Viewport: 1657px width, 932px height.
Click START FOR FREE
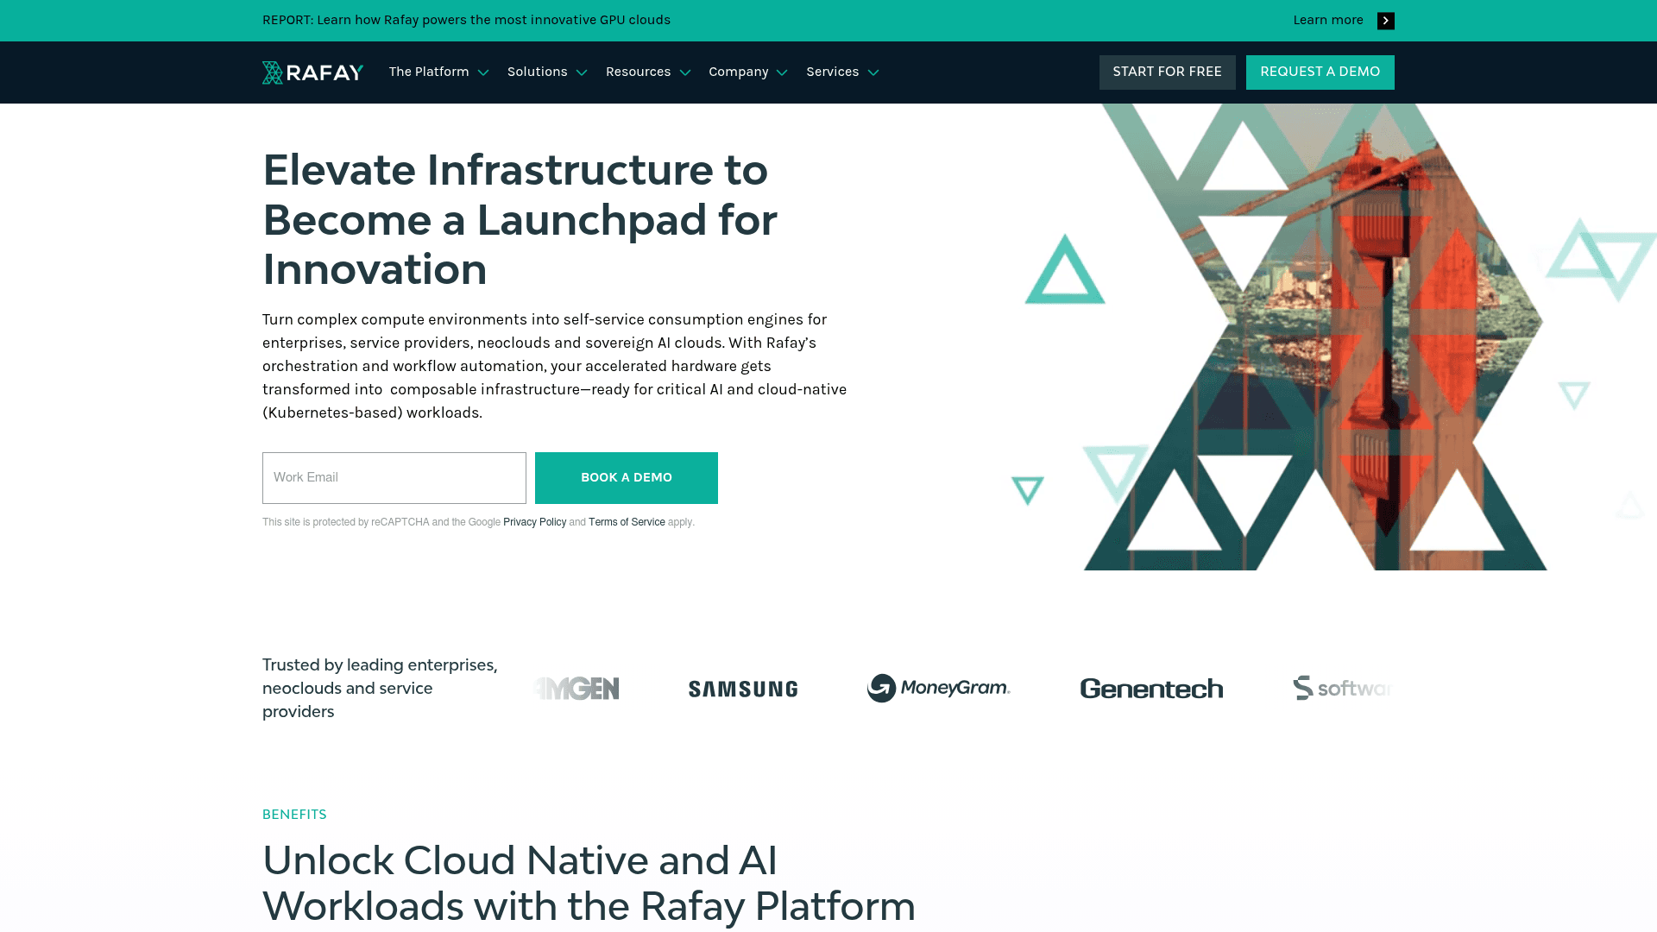tap(1167, 72)
